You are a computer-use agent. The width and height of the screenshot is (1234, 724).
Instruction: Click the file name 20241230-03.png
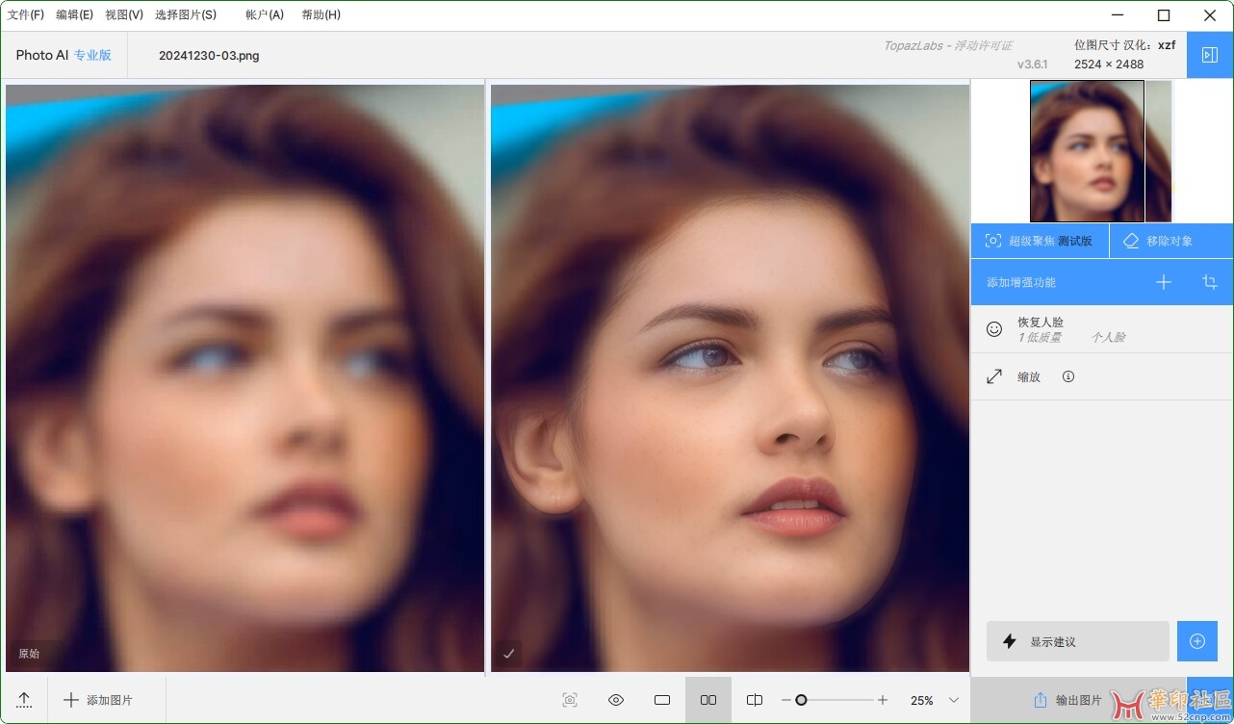pos(209,56)
